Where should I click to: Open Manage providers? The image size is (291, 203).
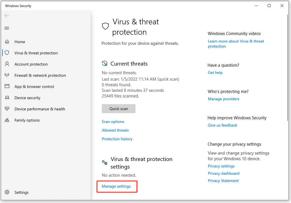click(x=223, y=99)
